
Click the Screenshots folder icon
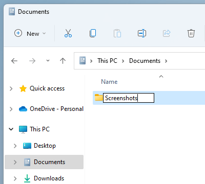pos(98,98)
